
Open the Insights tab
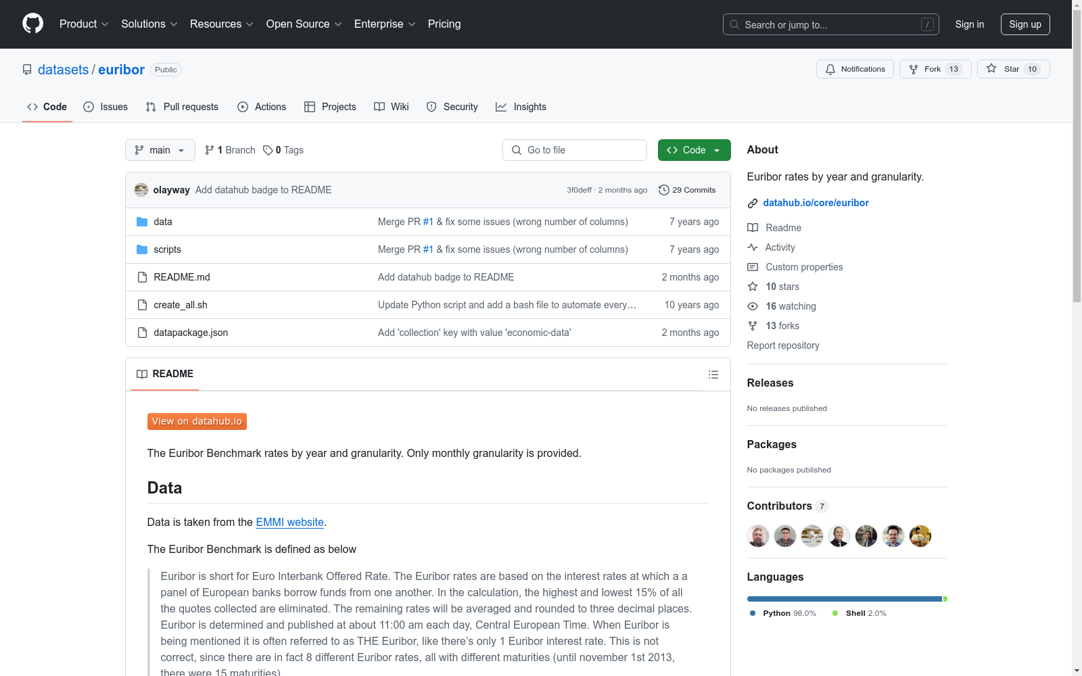point(521,107)
